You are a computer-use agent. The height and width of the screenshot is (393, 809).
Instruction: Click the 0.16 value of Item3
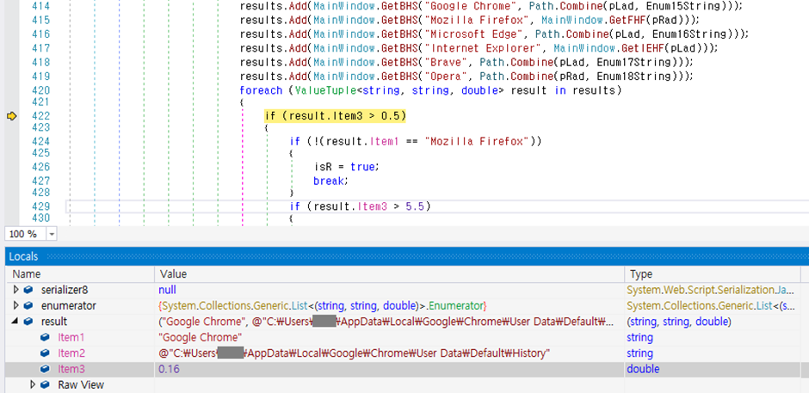click(x=170, y=369)
